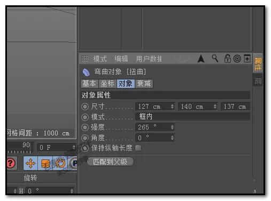Toggle the 尺寸 keyframe circle
271x201 pixels.
(85, 107)
